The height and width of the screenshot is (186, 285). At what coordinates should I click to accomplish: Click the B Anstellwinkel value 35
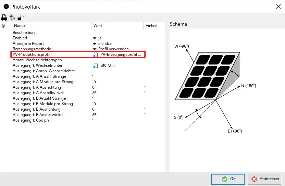(x=94, y=115)
